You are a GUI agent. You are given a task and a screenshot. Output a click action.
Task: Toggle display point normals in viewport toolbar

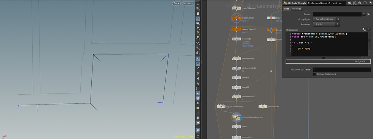(198, 64)
